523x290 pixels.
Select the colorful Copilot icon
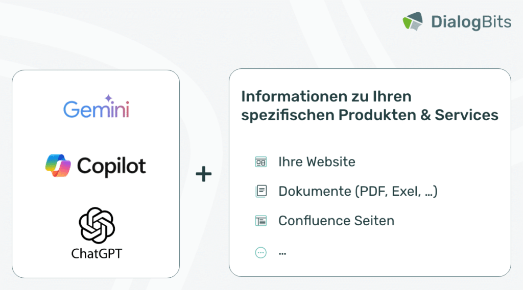tap(58, 166)
